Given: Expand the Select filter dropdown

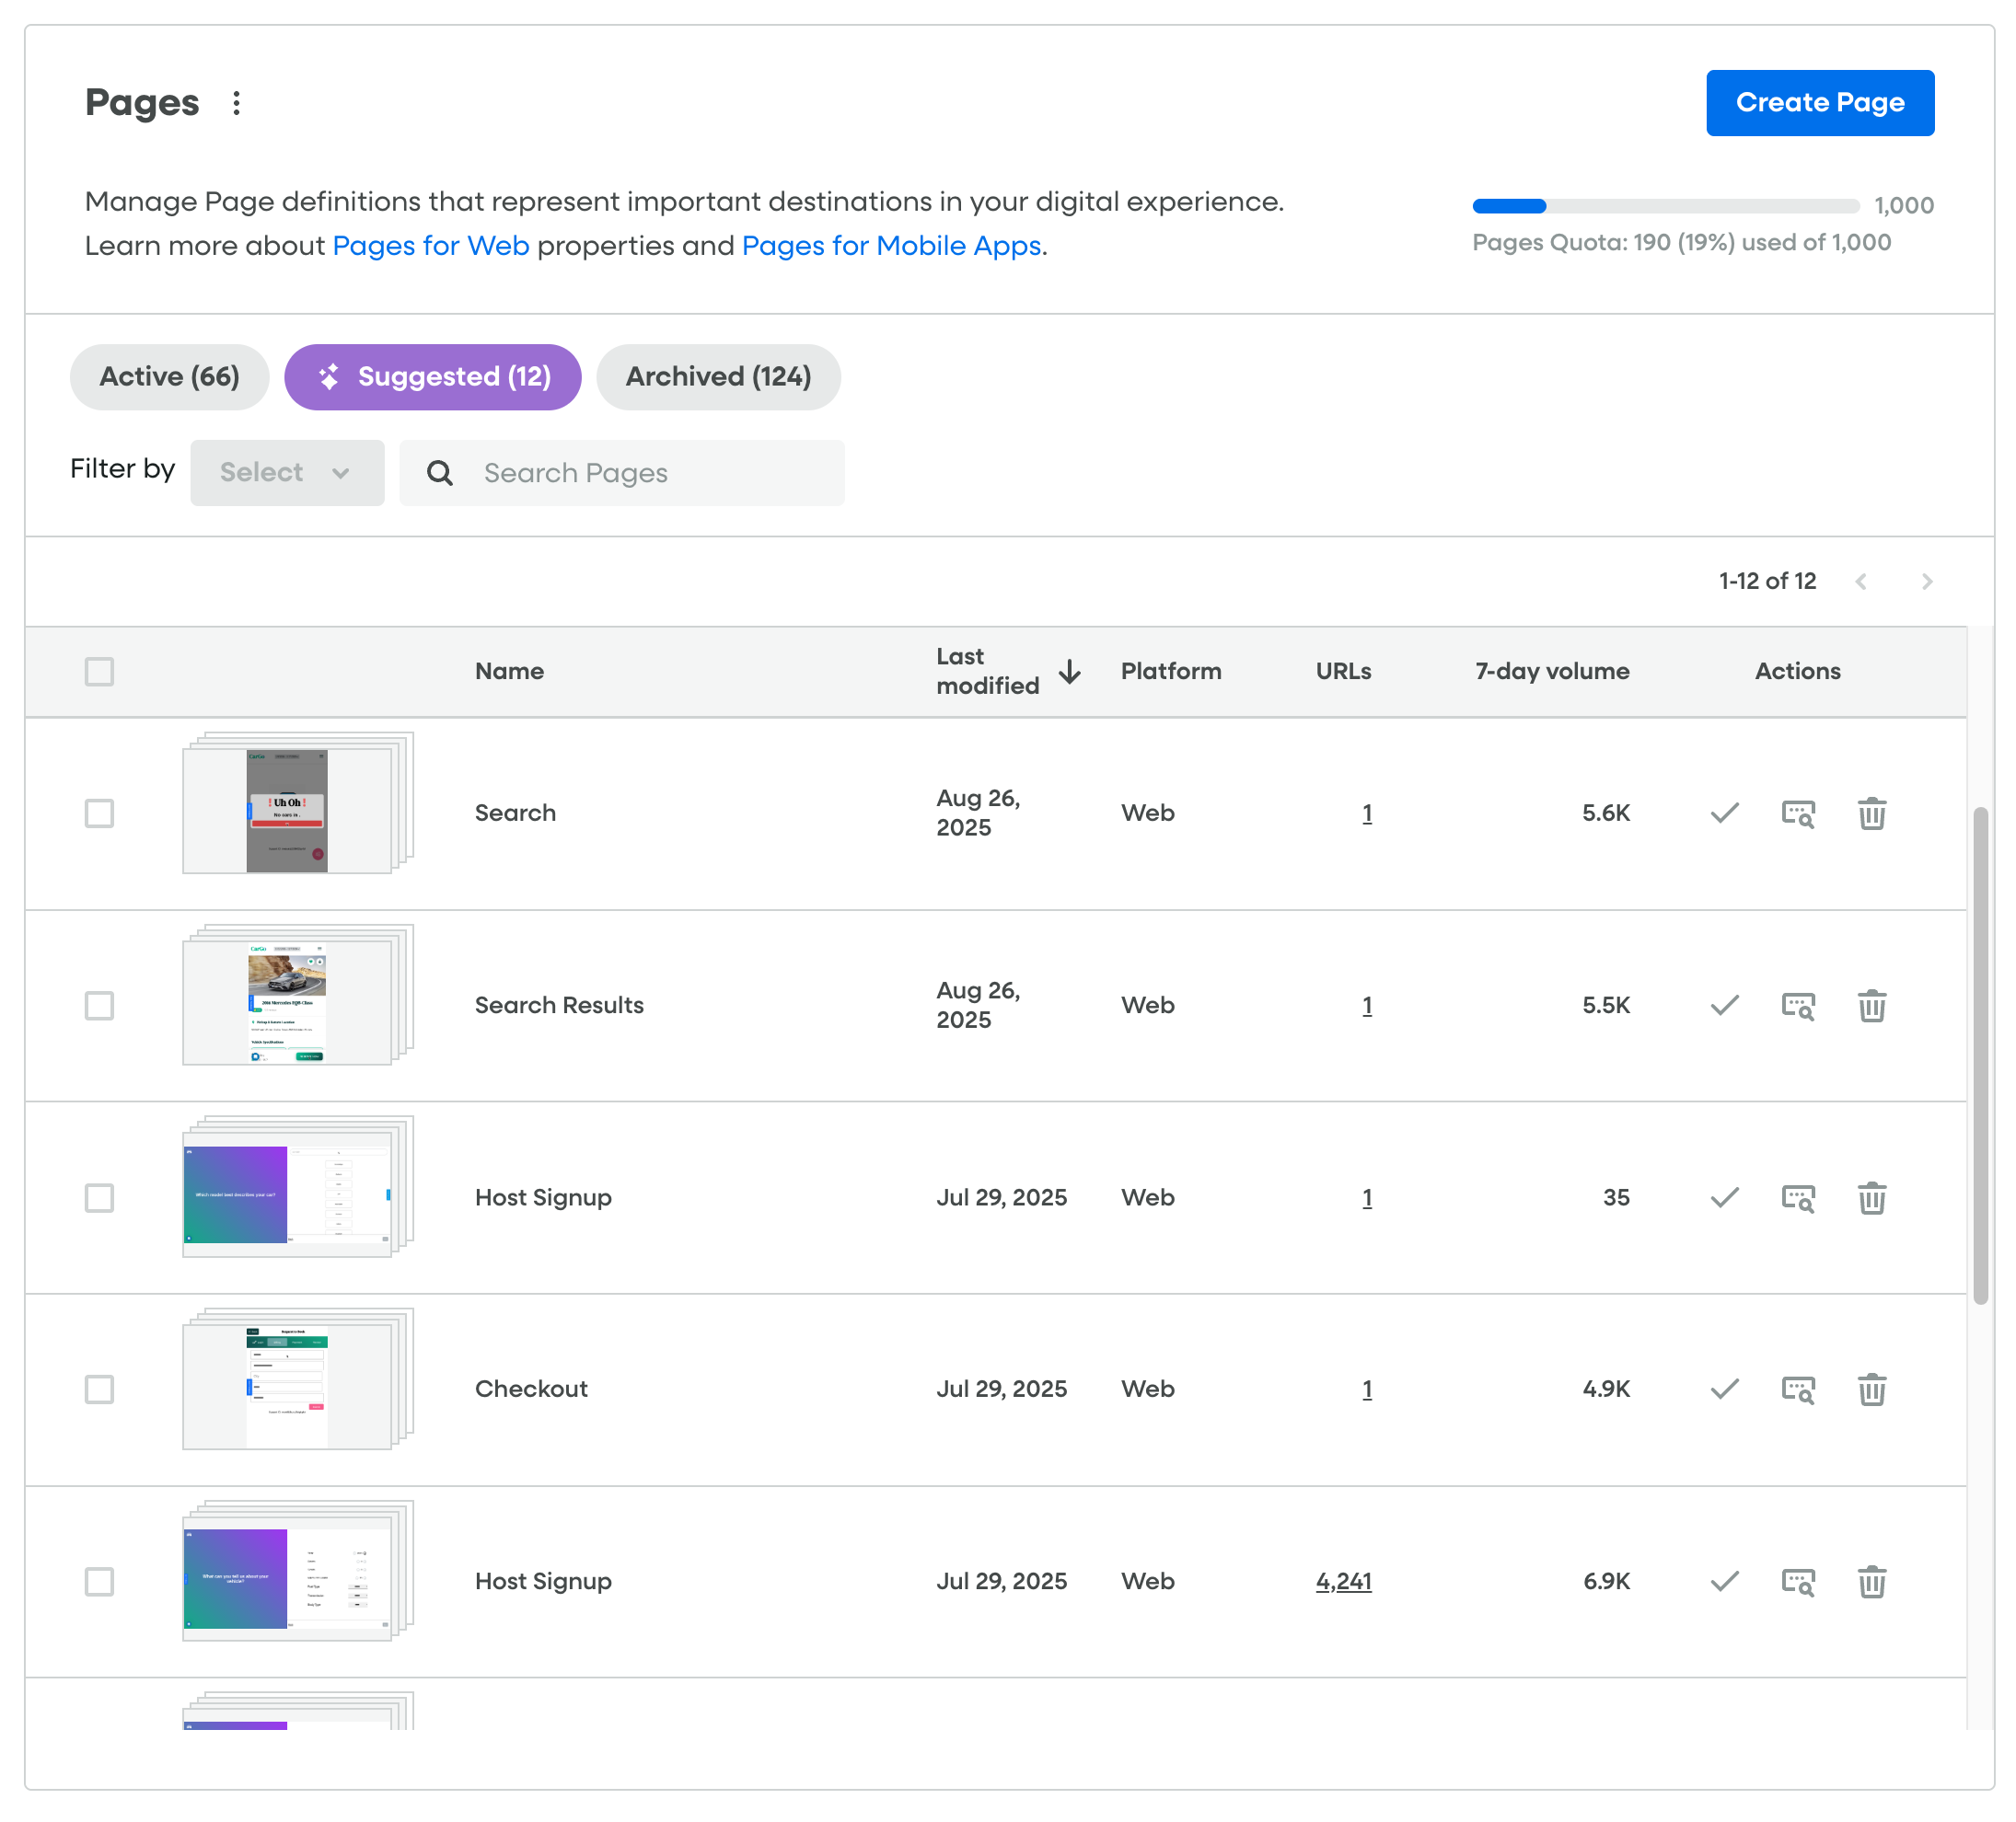Looking at the screenshot, I should (x=287, y=472).
